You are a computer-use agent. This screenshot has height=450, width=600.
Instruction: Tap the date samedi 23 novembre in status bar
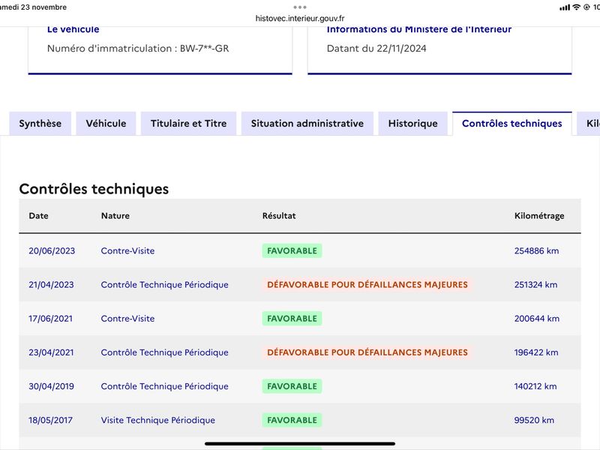33,7
